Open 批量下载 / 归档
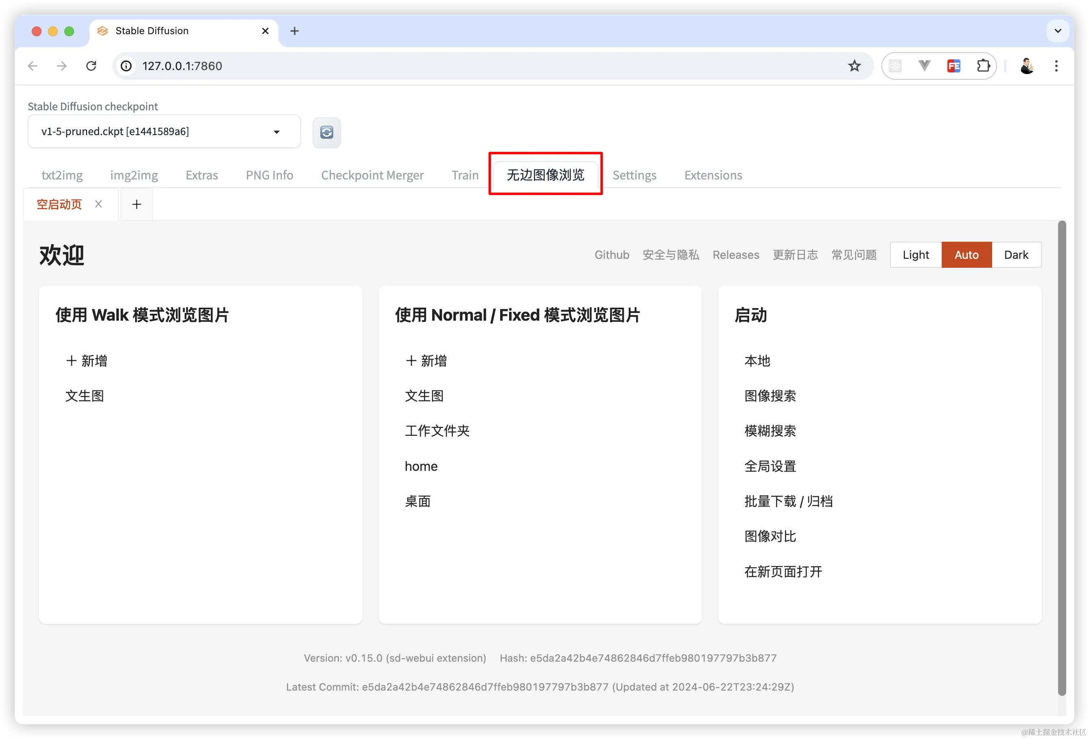 point(788,501)
